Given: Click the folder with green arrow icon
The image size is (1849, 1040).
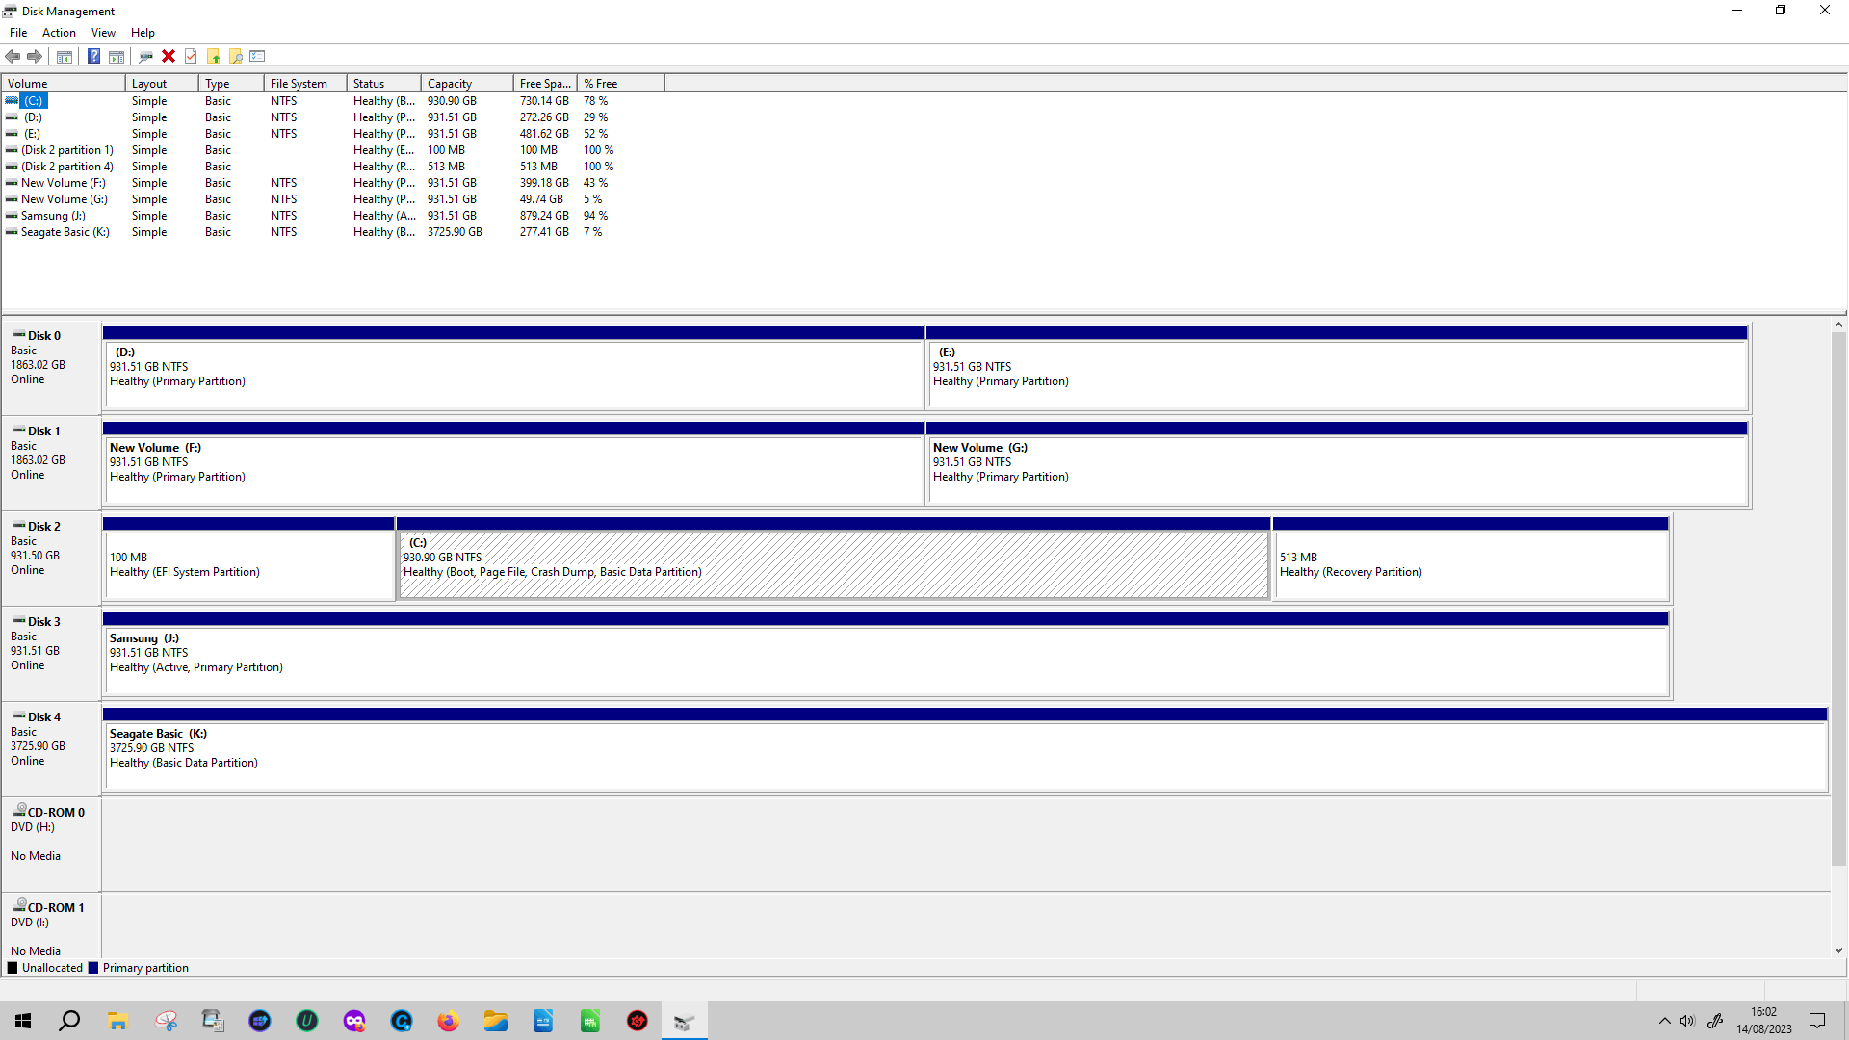Looking at the screenshot, I should click(213, 56).
